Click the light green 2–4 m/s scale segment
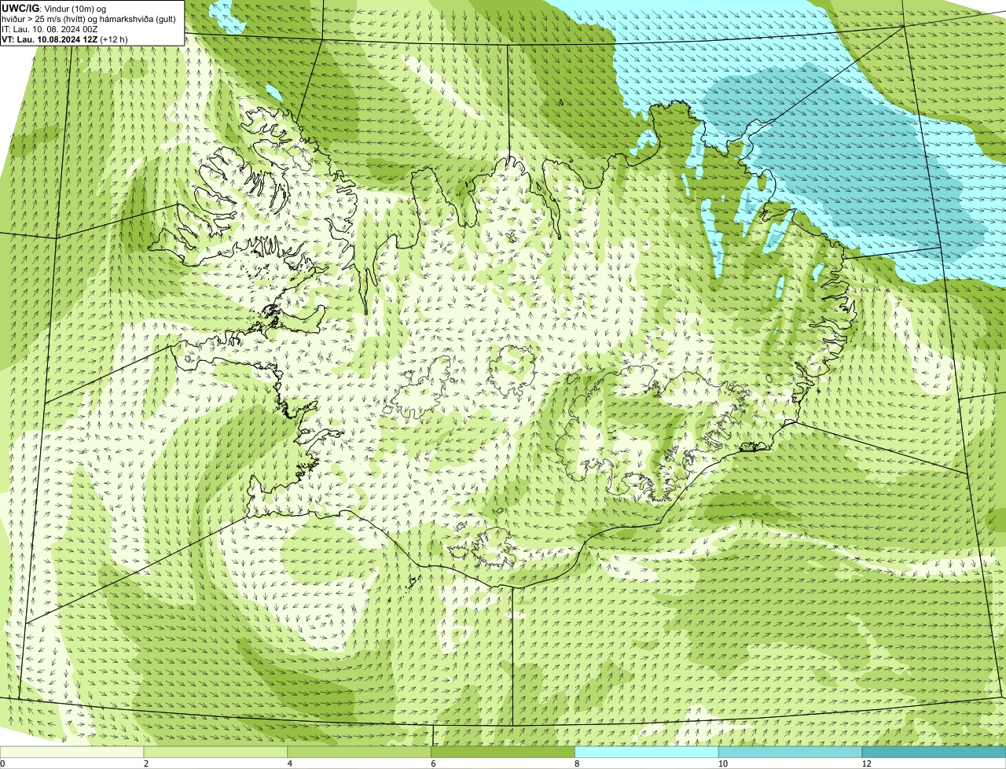This screenshot has height=769, width=1006. [x=216, y=752]
